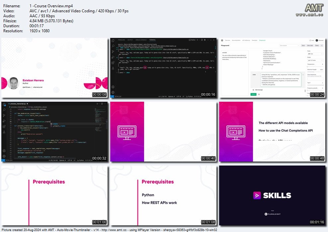Click Run Python file icon in 00:00:32 thumbnail
Screen dimensions: 328x232
click(x=97, y=104)
